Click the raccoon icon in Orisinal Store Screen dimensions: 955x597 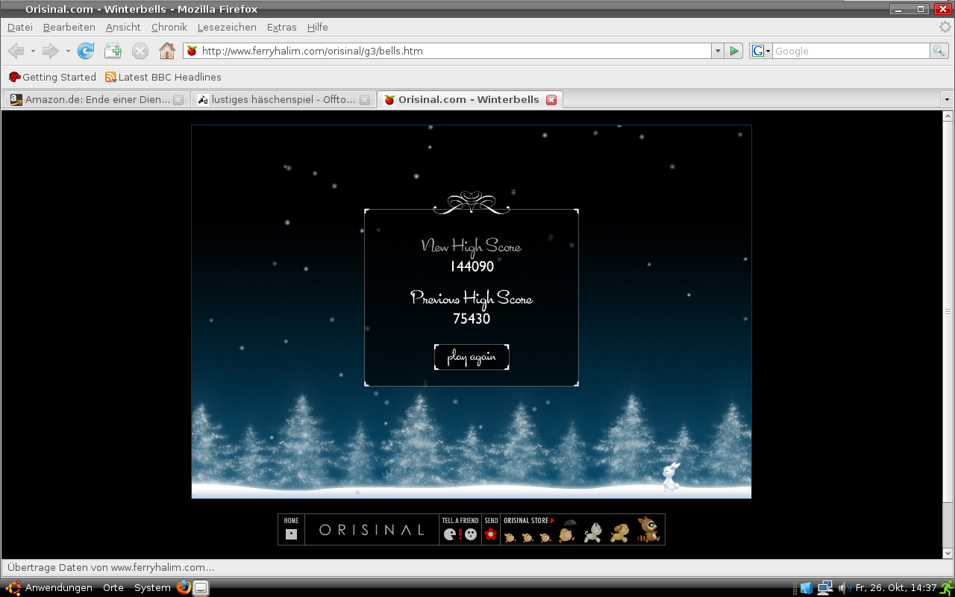648,530
